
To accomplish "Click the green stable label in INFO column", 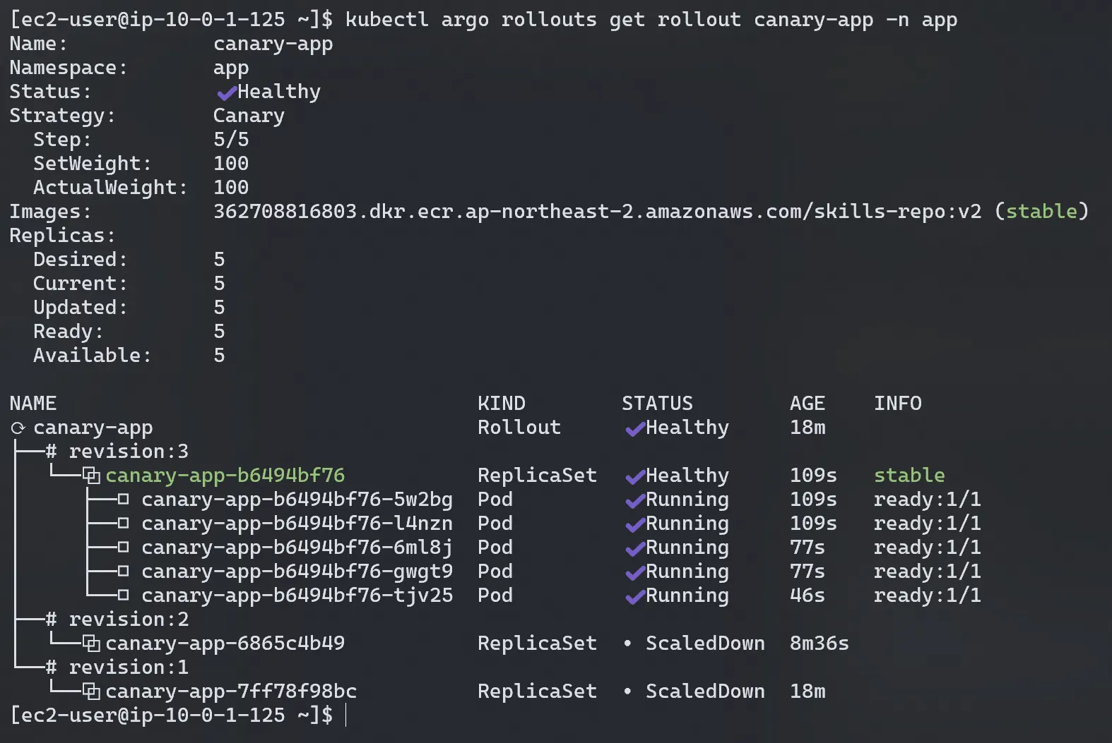I will pyautogui.click(x=909, y=476).
